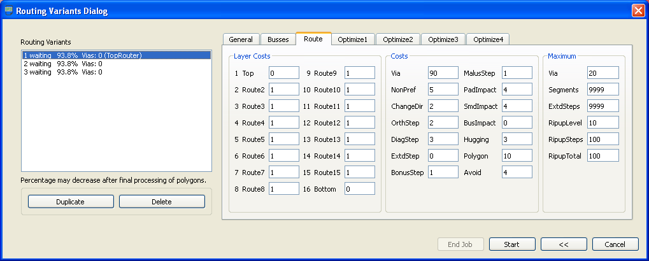Screen dimensions: 649x261
Task: Select routing variant 3 waiting
Action: (x=117, y=72)
